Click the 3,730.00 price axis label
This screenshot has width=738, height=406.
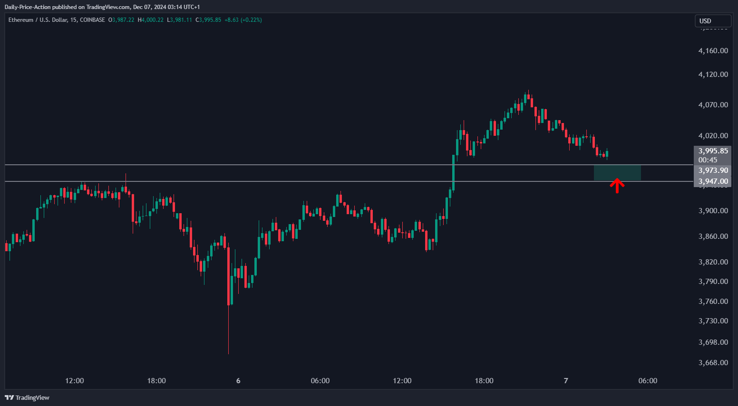[x=713, y=321]
